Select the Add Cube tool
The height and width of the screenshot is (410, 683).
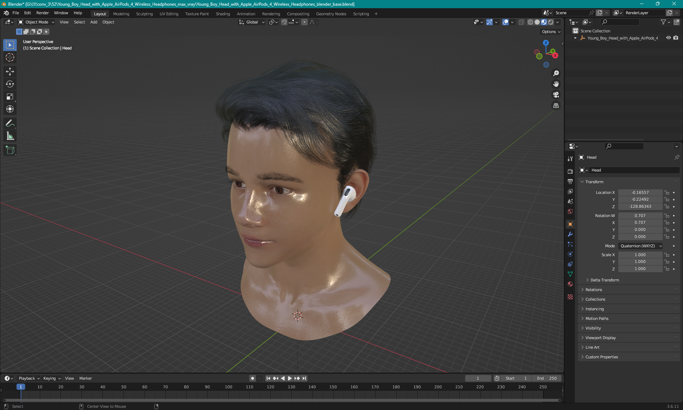10,150
